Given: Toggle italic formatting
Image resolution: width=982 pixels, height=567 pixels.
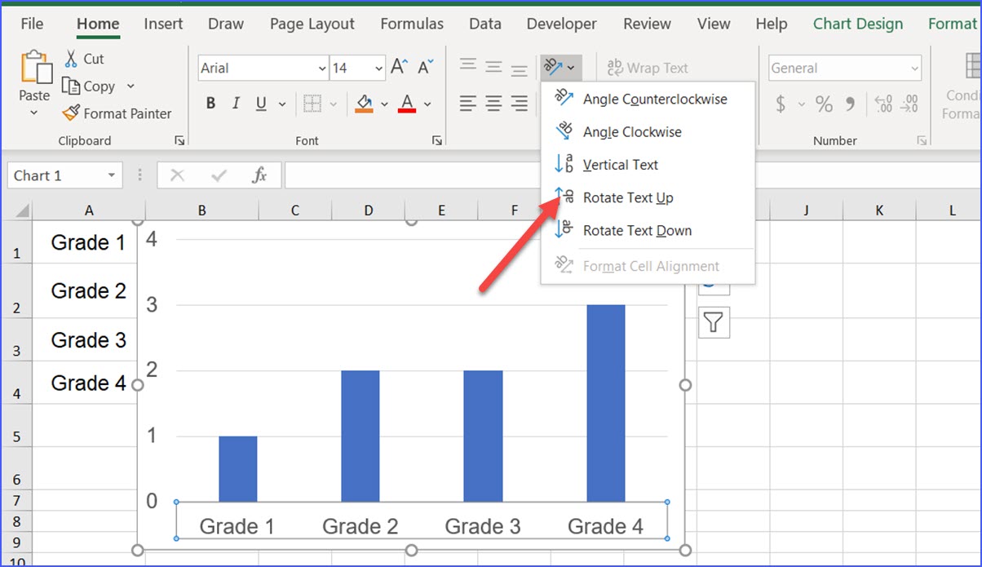Looking at the screenshot, I should coord(235,103).
